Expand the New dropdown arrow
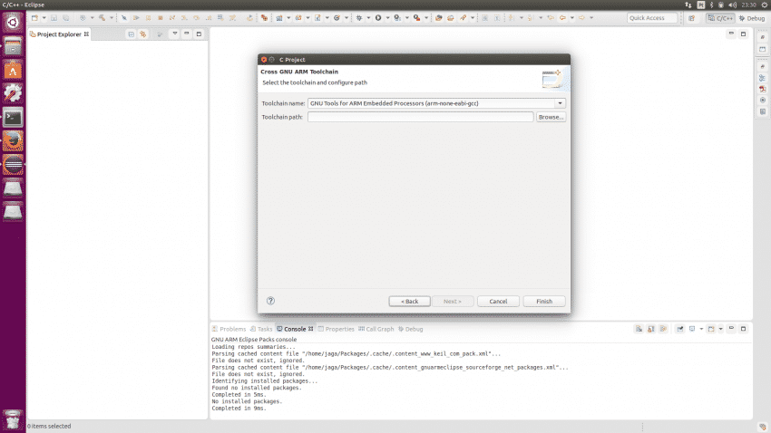 coord(44,18)
